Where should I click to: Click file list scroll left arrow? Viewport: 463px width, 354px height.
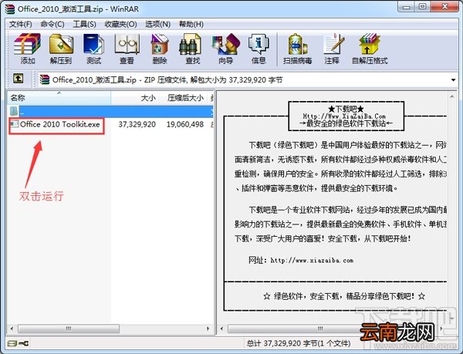(x=12, y=329)
